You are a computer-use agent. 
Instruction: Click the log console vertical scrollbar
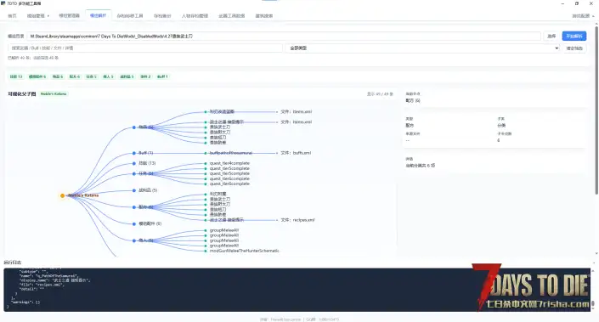593,303
